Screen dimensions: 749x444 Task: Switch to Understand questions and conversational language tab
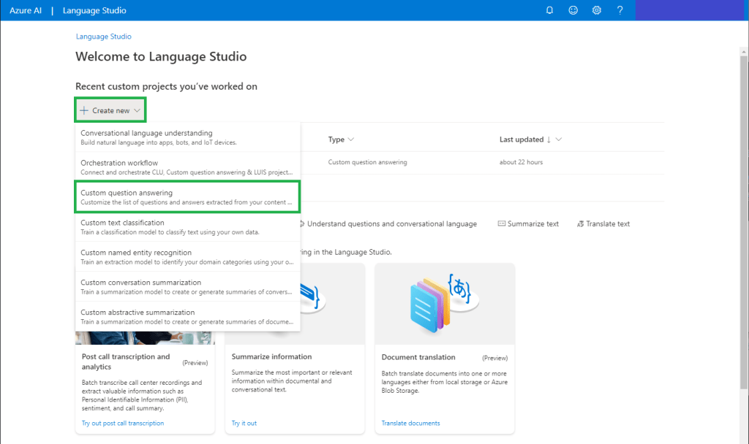tap(391, 223)
